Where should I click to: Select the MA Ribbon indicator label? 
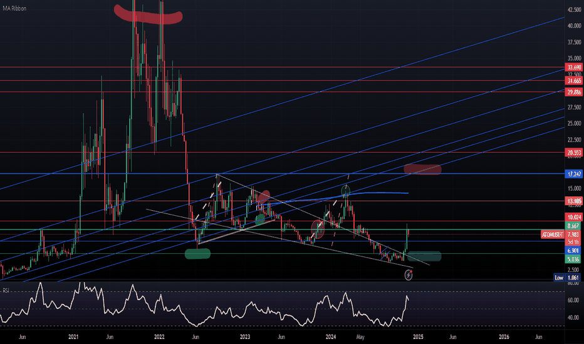[14, 8]
